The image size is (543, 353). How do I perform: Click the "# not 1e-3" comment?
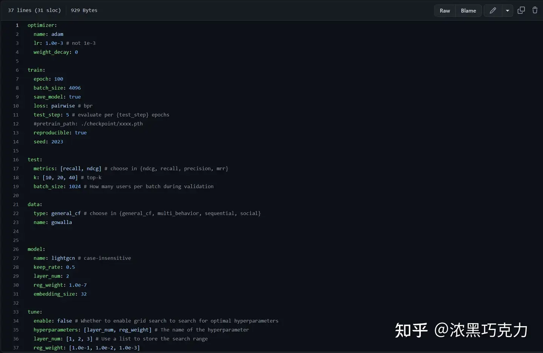pos(81,43)
